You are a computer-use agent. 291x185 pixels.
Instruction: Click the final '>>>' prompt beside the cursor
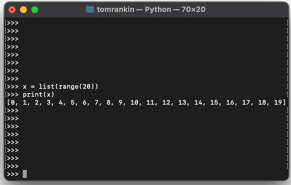tap(12, 174)
